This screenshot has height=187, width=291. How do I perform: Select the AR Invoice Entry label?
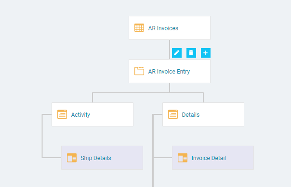click(169, 72)
